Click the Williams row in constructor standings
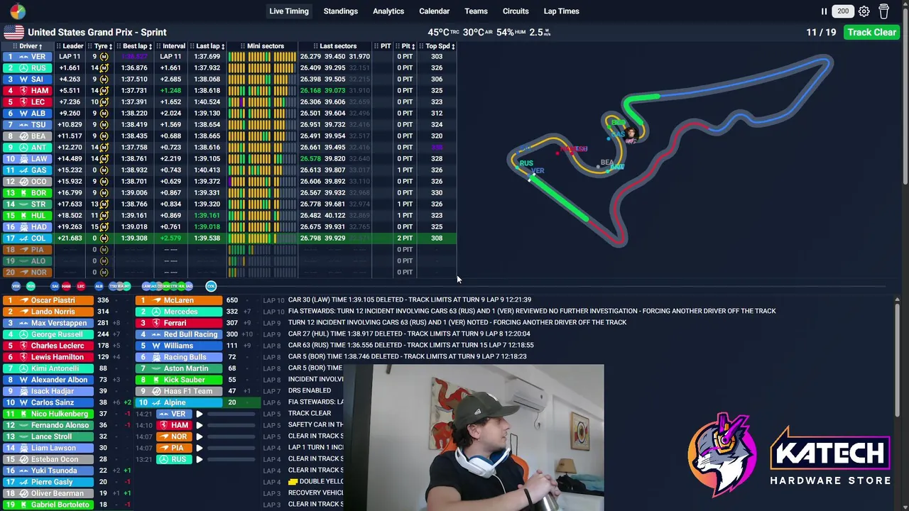The image size is (909, 511). coord(197,346)
